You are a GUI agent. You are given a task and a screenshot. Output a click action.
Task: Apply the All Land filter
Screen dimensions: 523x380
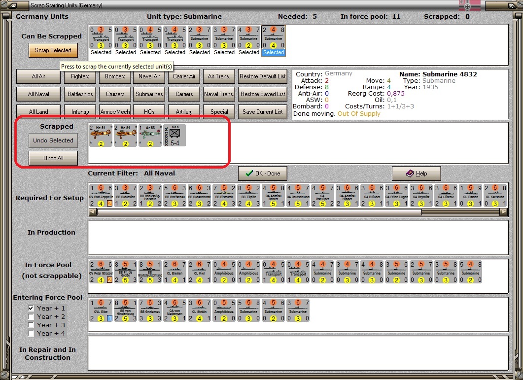(x=38, y=112)
